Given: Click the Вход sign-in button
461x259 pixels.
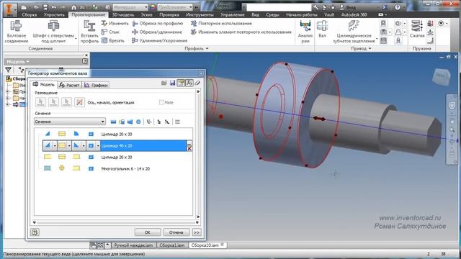Looking at the screenshot, I should tap(349, 7).
